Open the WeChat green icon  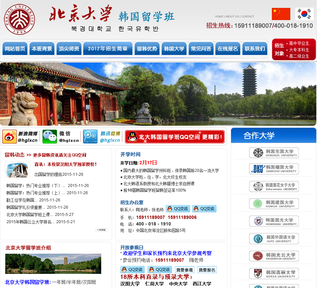click(x=50, y=137)
